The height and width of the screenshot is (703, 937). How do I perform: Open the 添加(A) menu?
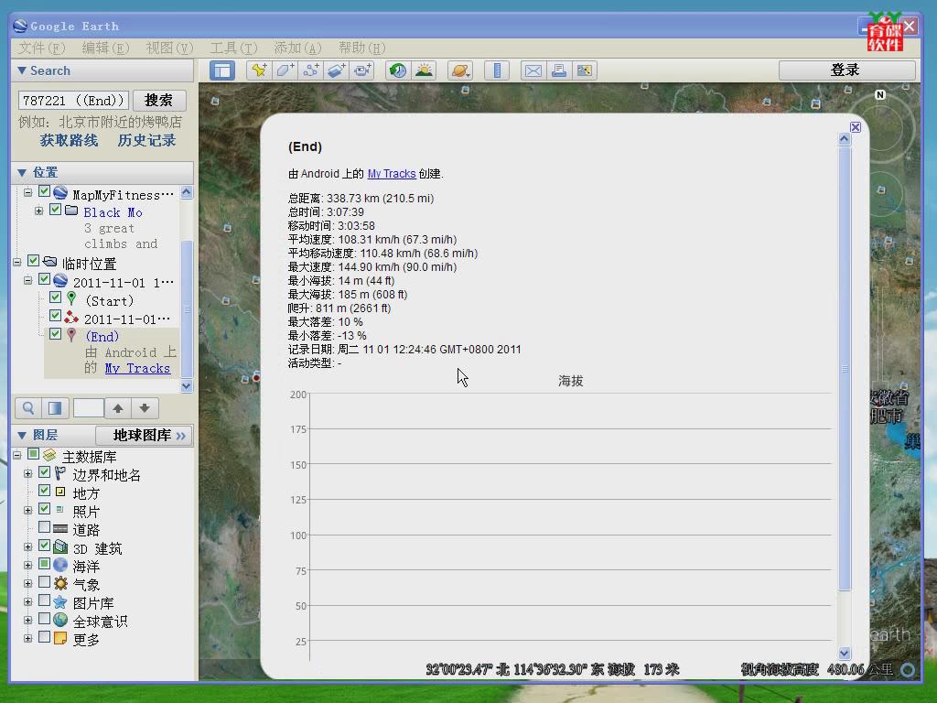pyautogui.click(x=297, y=48)
